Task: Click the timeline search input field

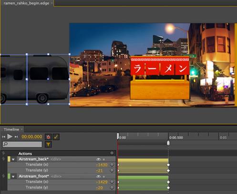Action: tap(22, 144)
